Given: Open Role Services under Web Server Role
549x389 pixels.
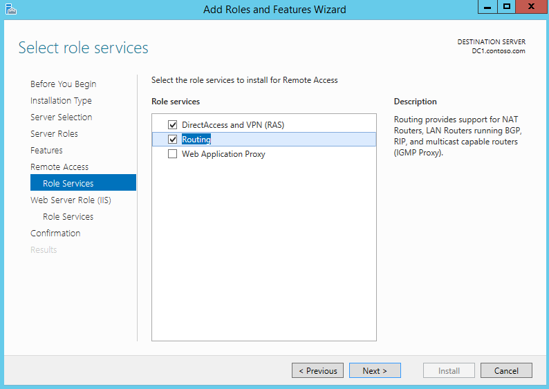Looking at the screenshot, I should pos(68,216).
